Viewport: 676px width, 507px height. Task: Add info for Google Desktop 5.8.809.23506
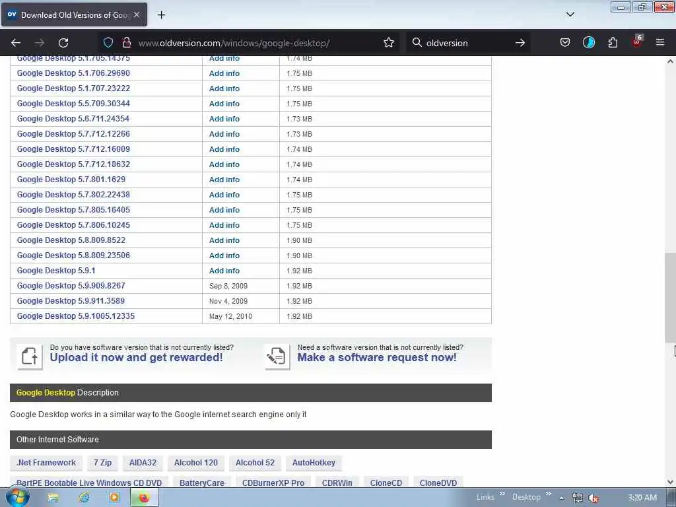[x=224, y=255]
